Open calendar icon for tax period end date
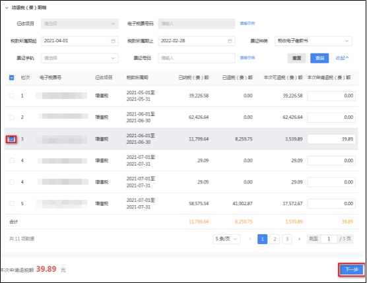This screenshot has height=283, width=367. [x=230, y=41]
